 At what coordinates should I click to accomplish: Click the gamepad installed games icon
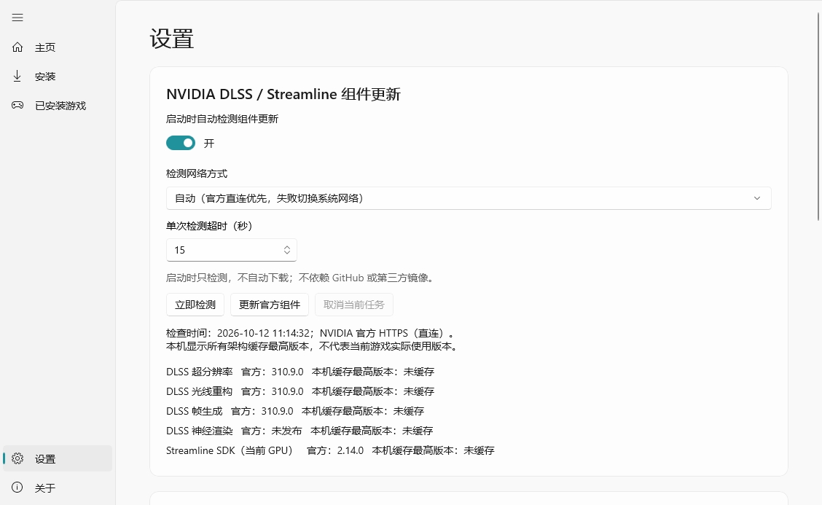pyautogui.click(x=17, y=106)
